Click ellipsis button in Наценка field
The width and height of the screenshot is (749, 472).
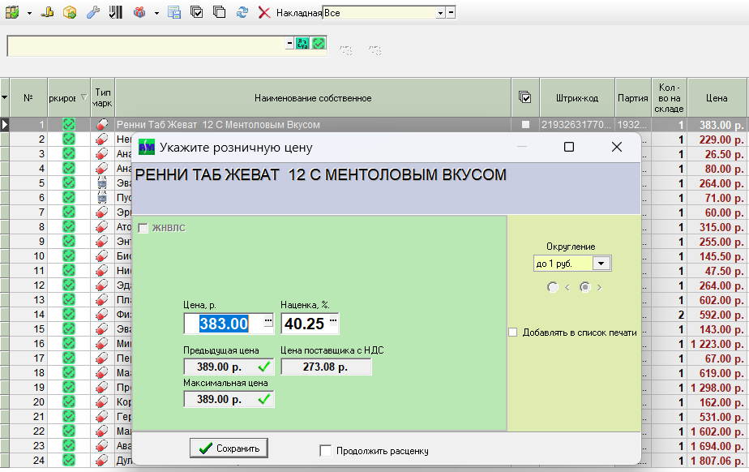click(x=333, y=321)
